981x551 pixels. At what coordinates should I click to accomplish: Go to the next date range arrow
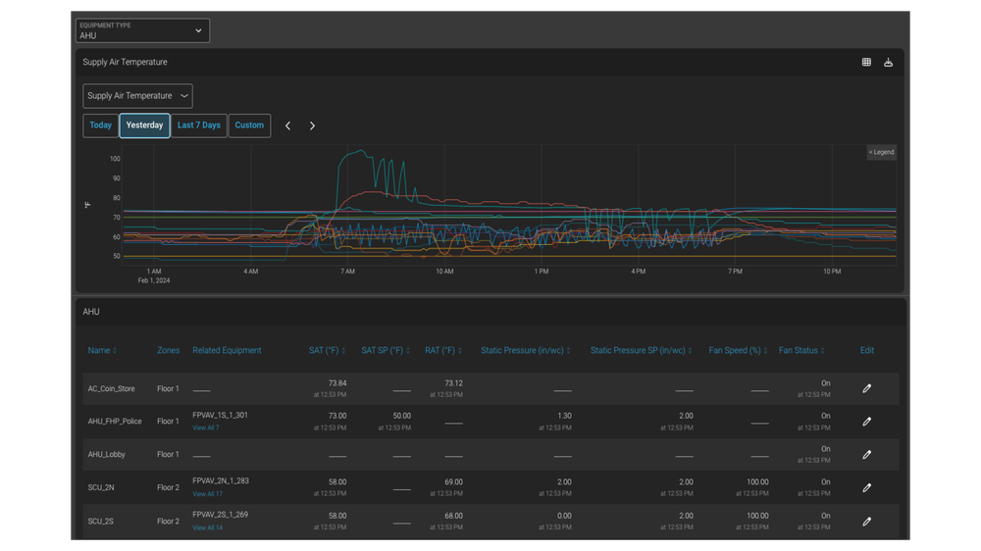coord(312,125)
